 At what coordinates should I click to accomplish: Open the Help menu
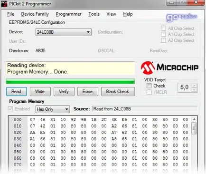(x=128, y=14)
